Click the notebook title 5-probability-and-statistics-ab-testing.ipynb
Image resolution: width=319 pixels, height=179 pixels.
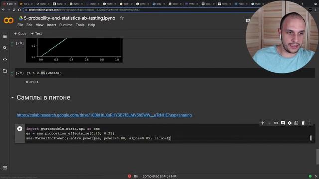(70, 18)
